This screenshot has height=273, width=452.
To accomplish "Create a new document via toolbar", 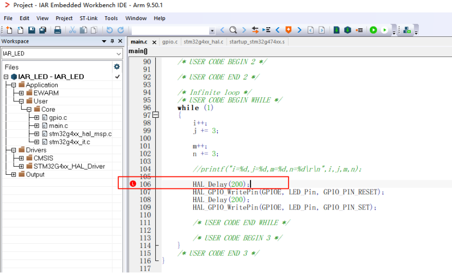I will coord(9,30).
